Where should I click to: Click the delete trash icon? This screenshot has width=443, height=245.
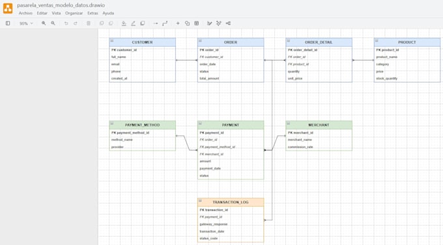(89, 23)
